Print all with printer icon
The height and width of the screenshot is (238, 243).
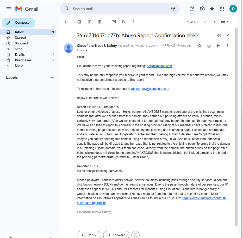pyautogui.click(x=219, y=35)
